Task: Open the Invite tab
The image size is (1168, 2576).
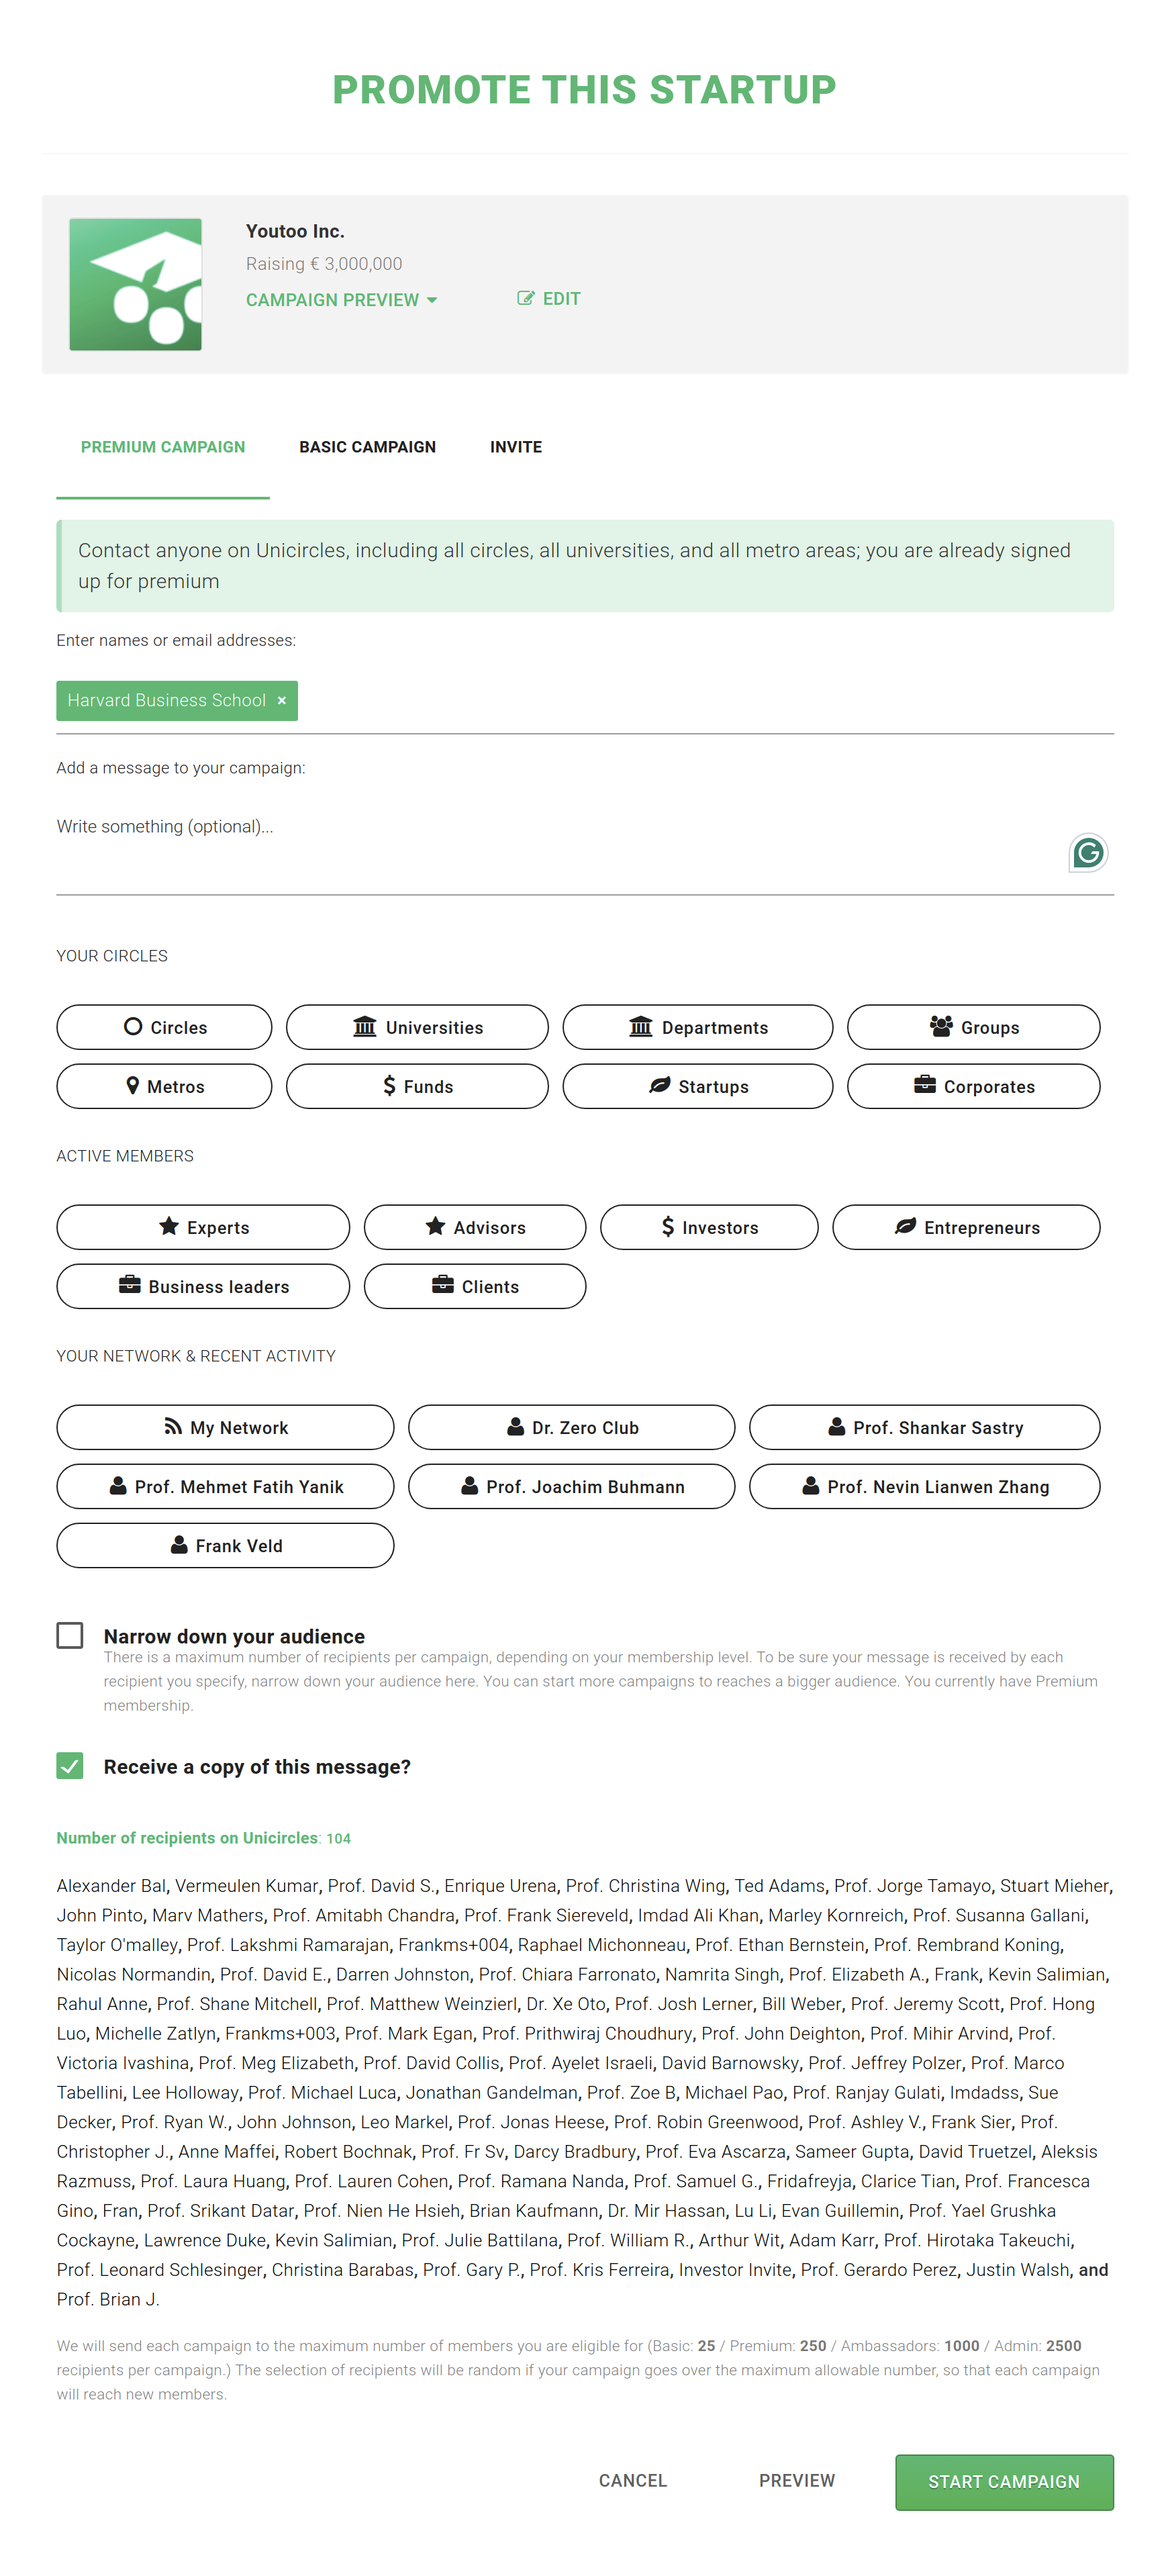Action: pos(516,447)
